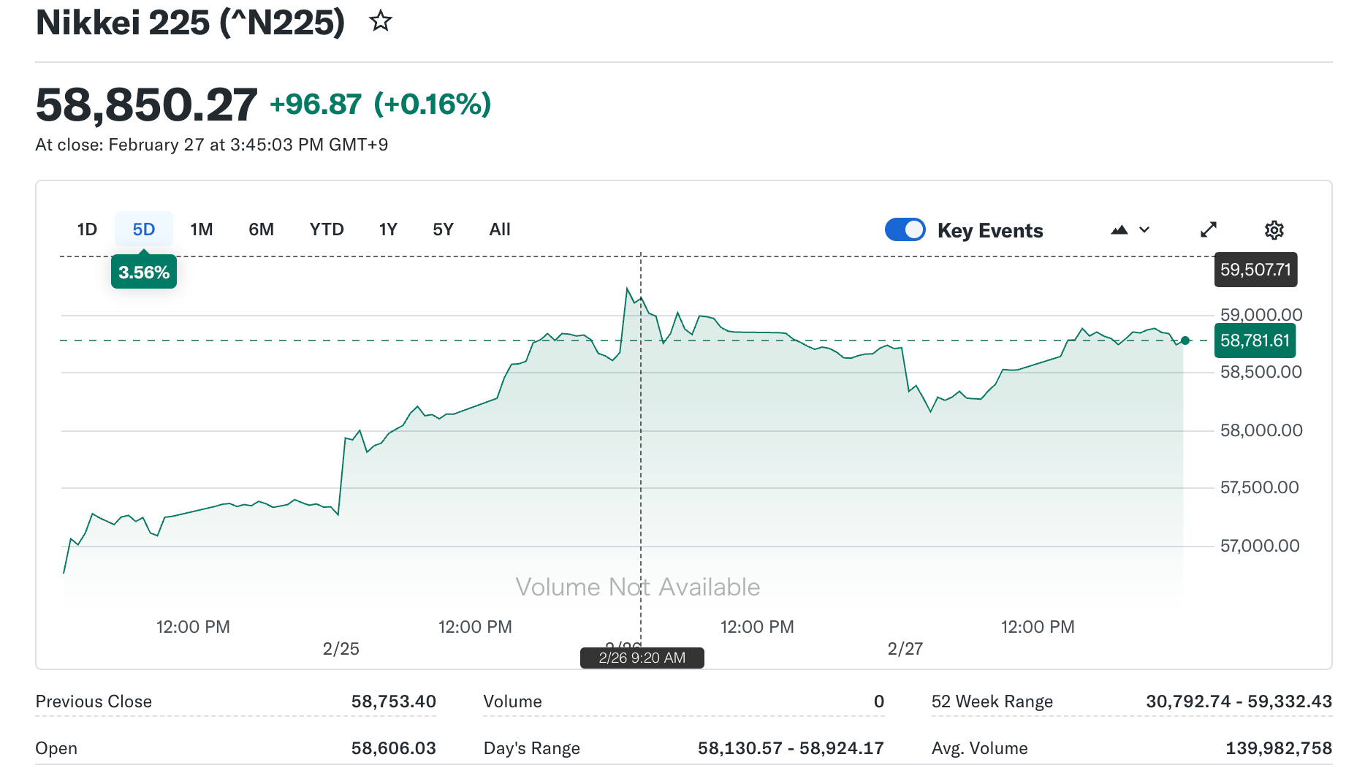
Task: Click the mountain chart type icon
Action: coord(1119,230)
